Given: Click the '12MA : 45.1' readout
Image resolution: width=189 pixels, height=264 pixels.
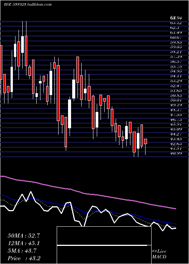Looking at the screenshot, I should [24, 243].
